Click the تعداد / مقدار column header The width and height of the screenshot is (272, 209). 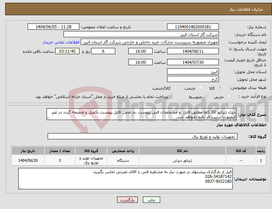point(60,151)
